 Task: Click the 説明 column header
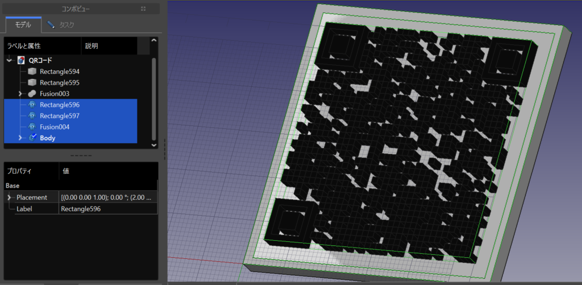pyautogui.click(x=109, y=46)
